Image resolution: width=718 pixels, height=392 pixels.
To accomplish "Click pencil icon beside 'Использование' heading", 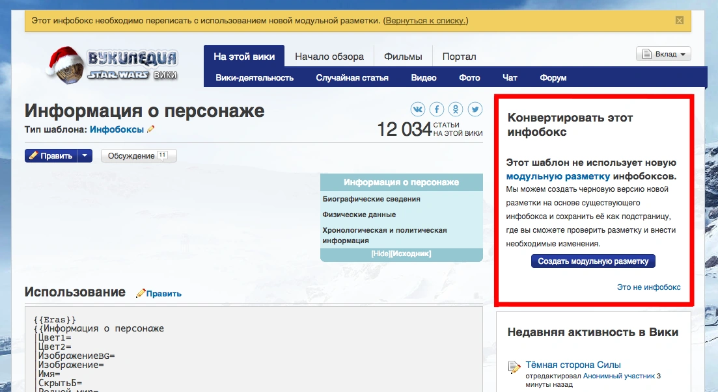I will [141, 293].
